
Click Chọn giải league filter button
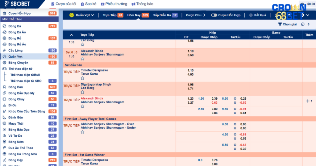tap(287, 24)
